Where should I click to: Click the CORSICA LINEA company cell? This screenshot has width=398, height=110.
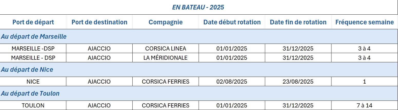coord(165,48)
